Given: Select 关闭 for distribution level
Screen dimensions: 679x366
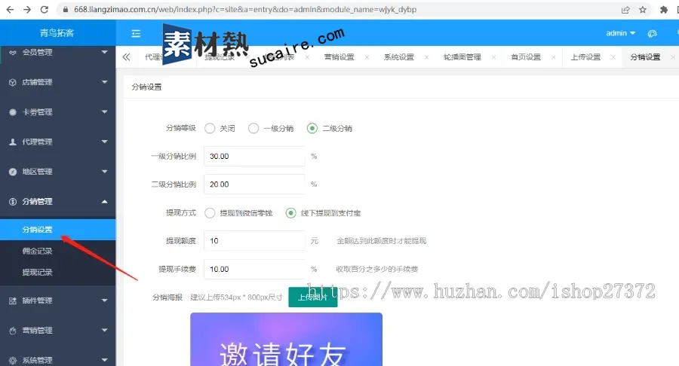Looking at the screenshot, I should tap(210, 128).
